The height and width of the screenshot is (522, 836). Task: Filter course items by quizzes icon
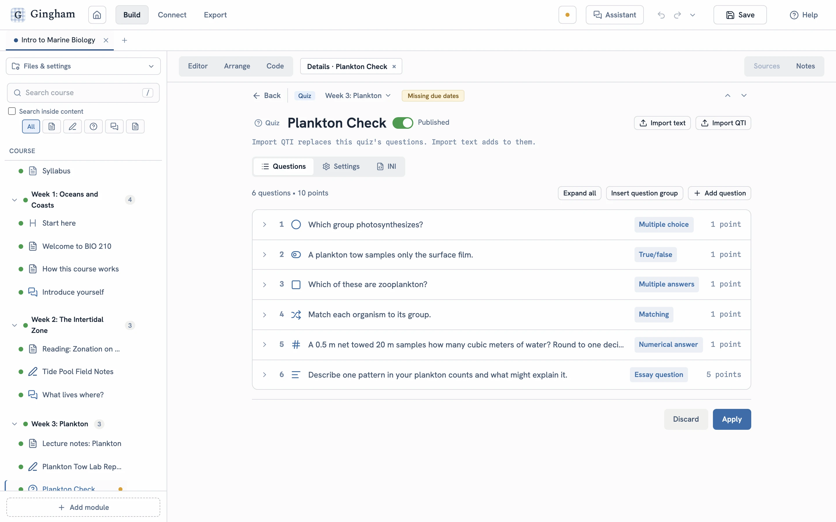point(93,126)
